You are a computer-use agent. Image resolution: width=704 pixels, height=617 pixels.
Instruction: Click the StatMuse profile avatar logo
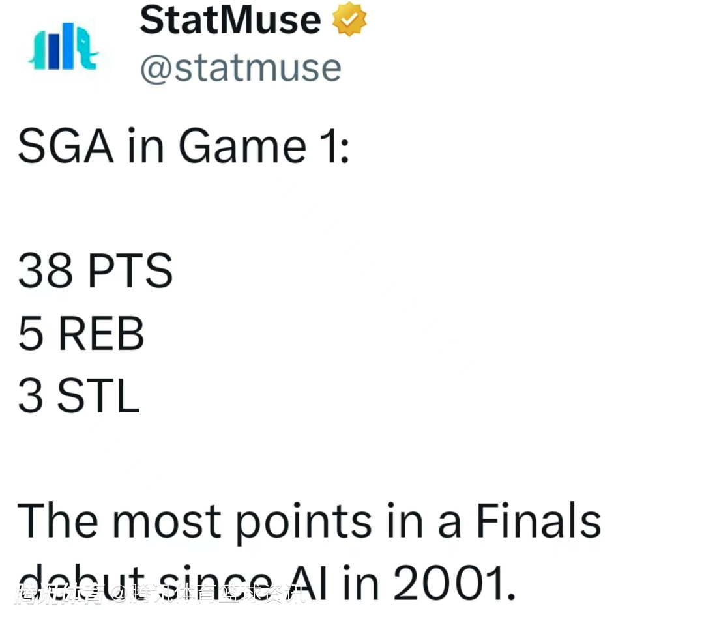[63, 48]
